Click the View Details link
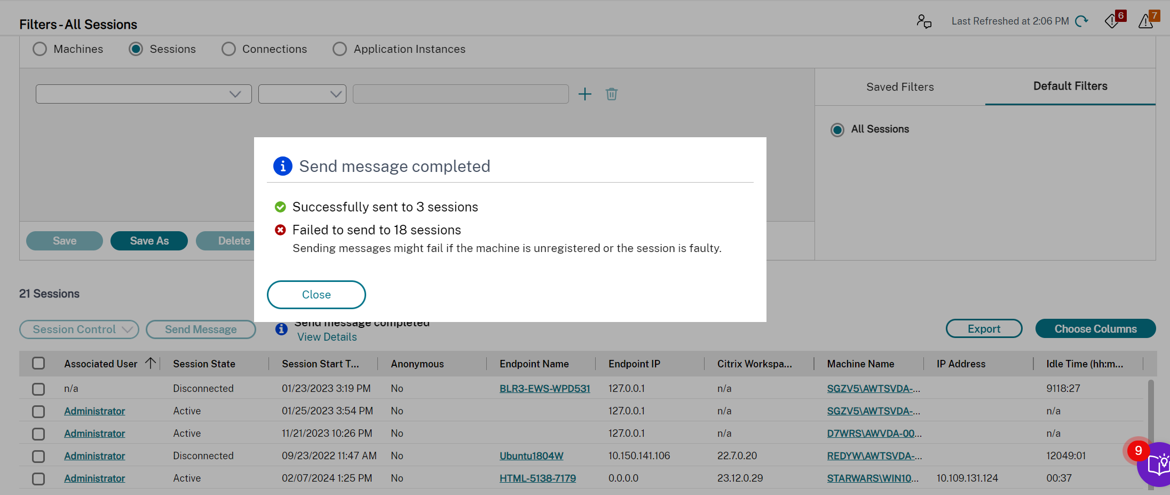This screenshot has height=495, width=1170. [x=327, y=337]
